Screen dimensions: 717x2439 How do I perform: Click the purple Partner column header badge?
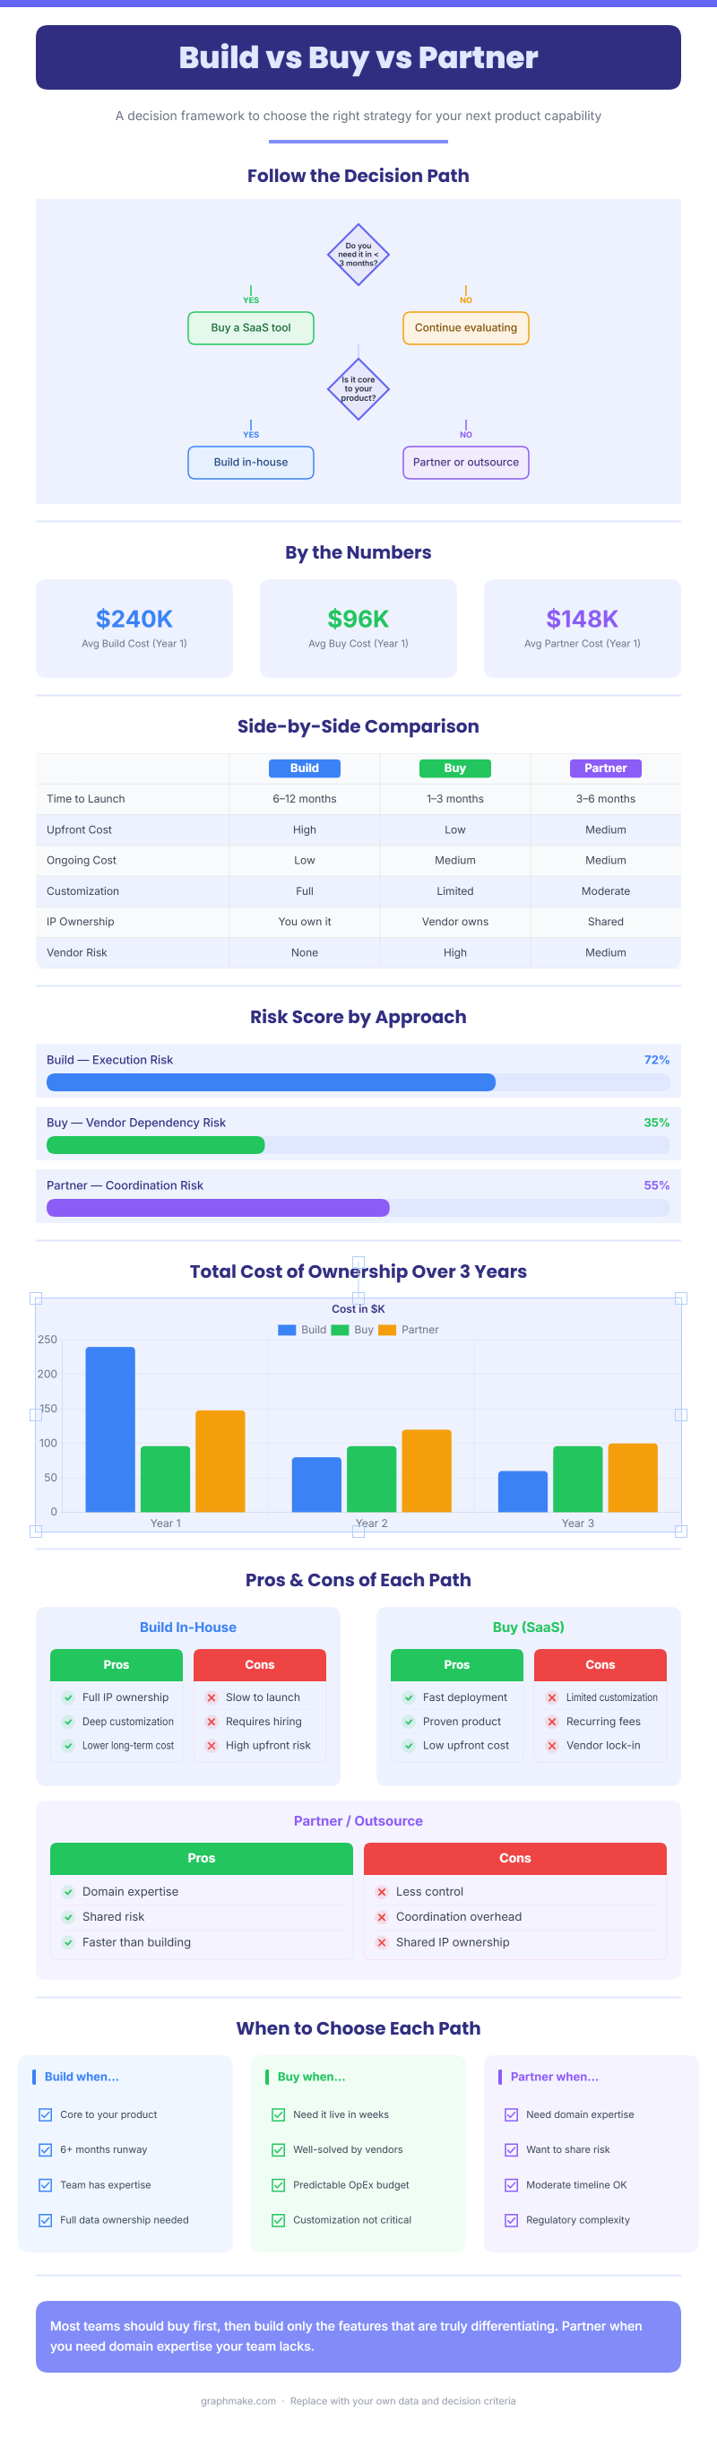click(605, 768)
